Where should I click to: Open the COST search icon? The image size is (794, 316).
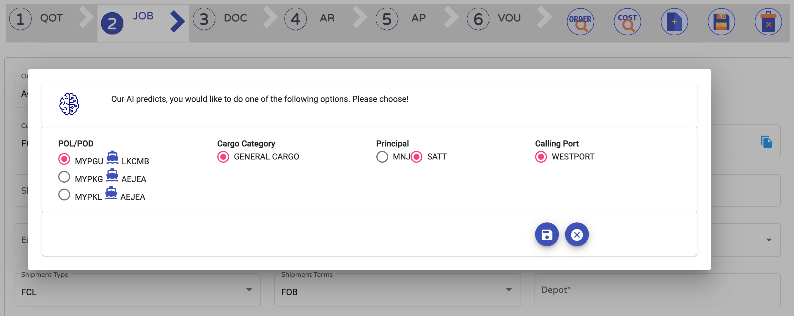(x=627, y=22)
